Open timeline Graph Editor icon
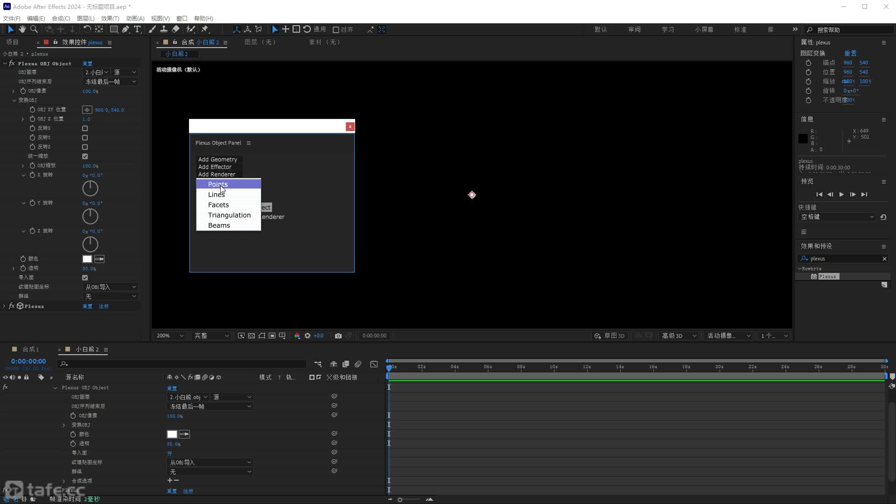Viewport: 896px width, 504px height. [374, 364]
